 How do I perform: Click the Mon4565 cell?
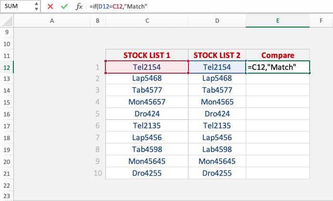217,102
